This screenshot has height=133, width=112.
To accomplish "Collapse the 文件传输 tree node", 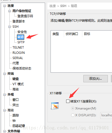I will point(4,131).
